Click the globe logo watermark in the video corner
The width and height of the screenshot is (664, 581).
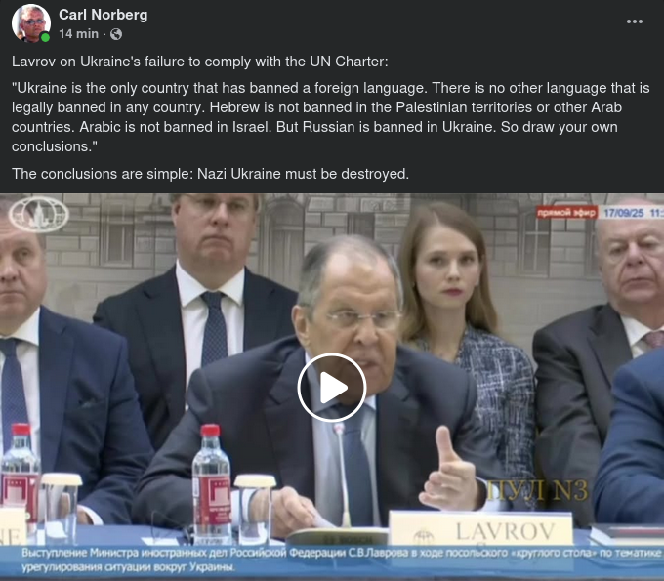point(39,215)
